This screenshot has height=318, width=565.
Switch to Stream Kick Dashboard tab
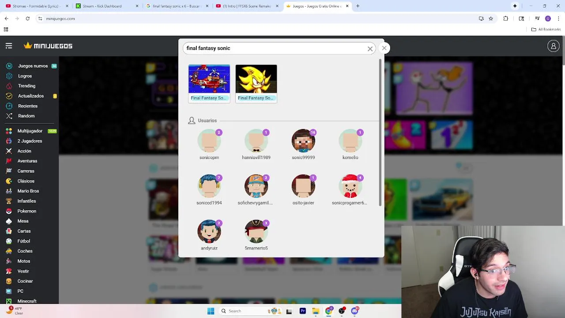tap(107, 6)
